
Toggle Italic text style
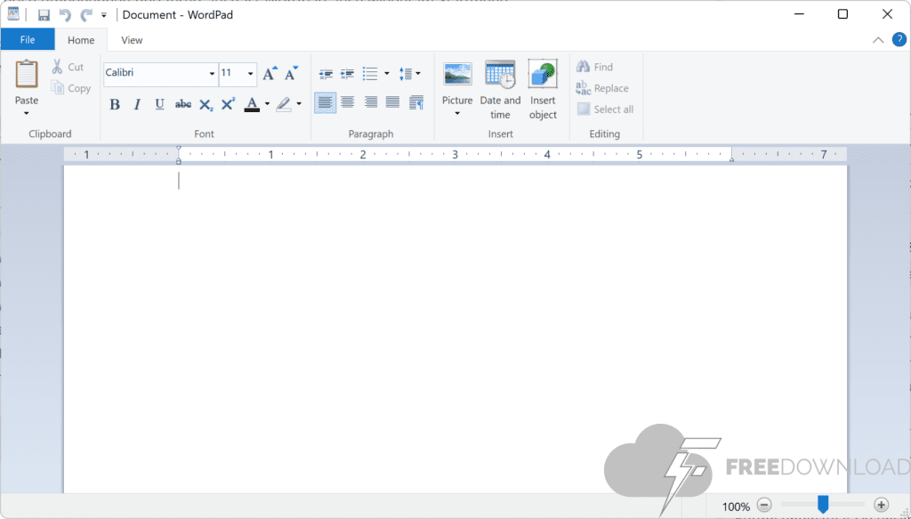pyautogui.click(x=137, y=104)
